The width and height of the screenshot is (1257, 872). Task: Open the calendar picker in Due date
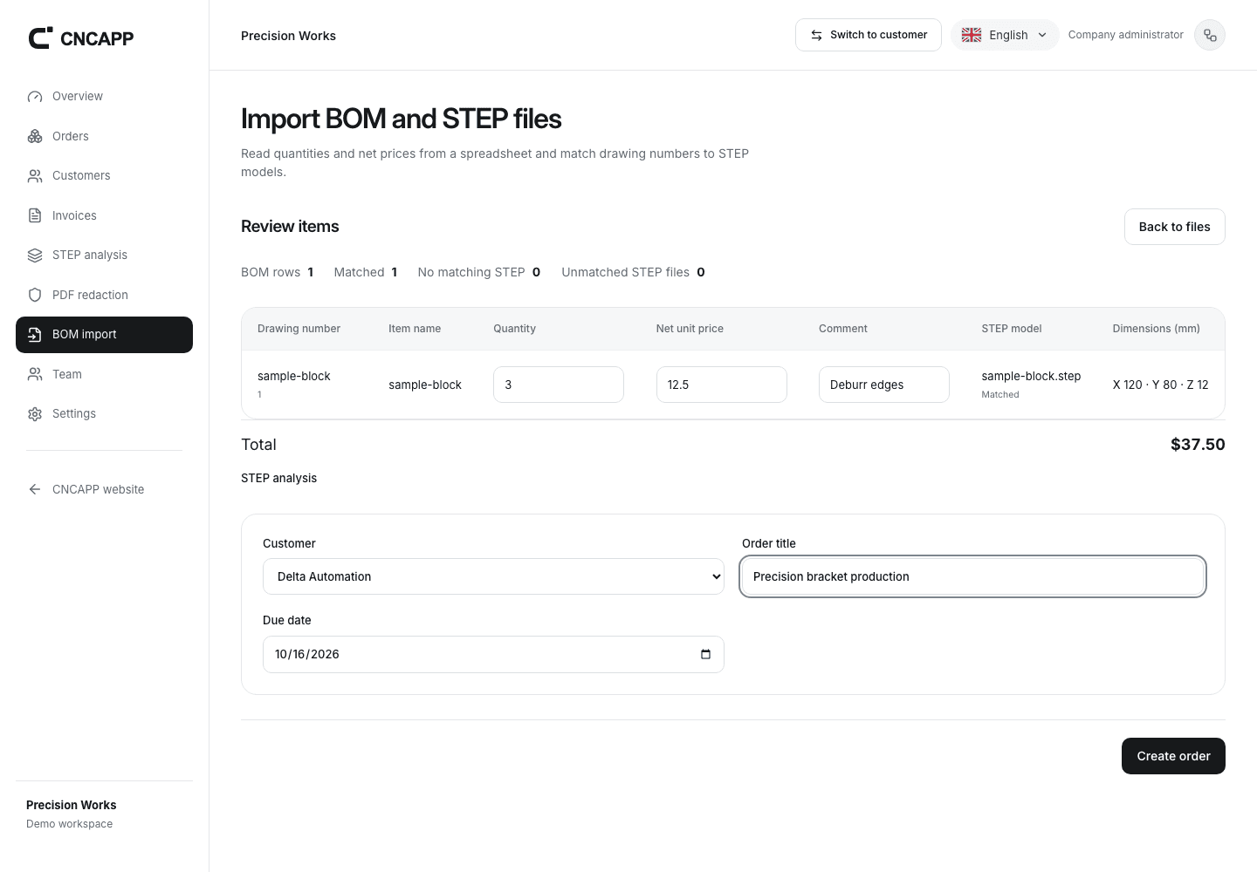click(705, 654)
